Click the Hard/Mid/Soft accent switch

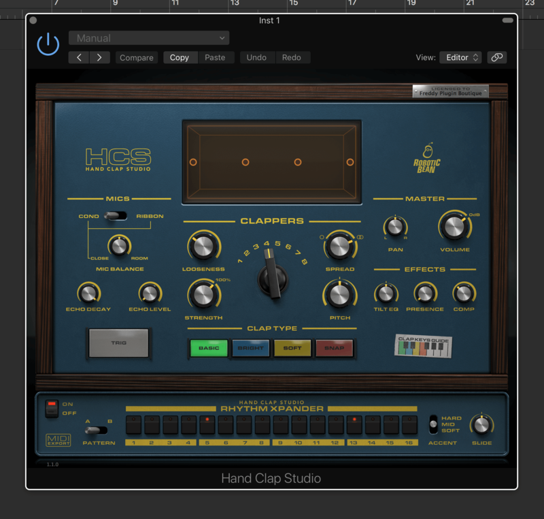[433, 424]
